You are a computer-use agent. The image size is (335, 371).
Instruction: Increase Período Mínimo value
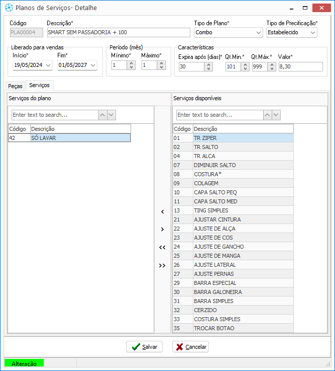[131, 63]
